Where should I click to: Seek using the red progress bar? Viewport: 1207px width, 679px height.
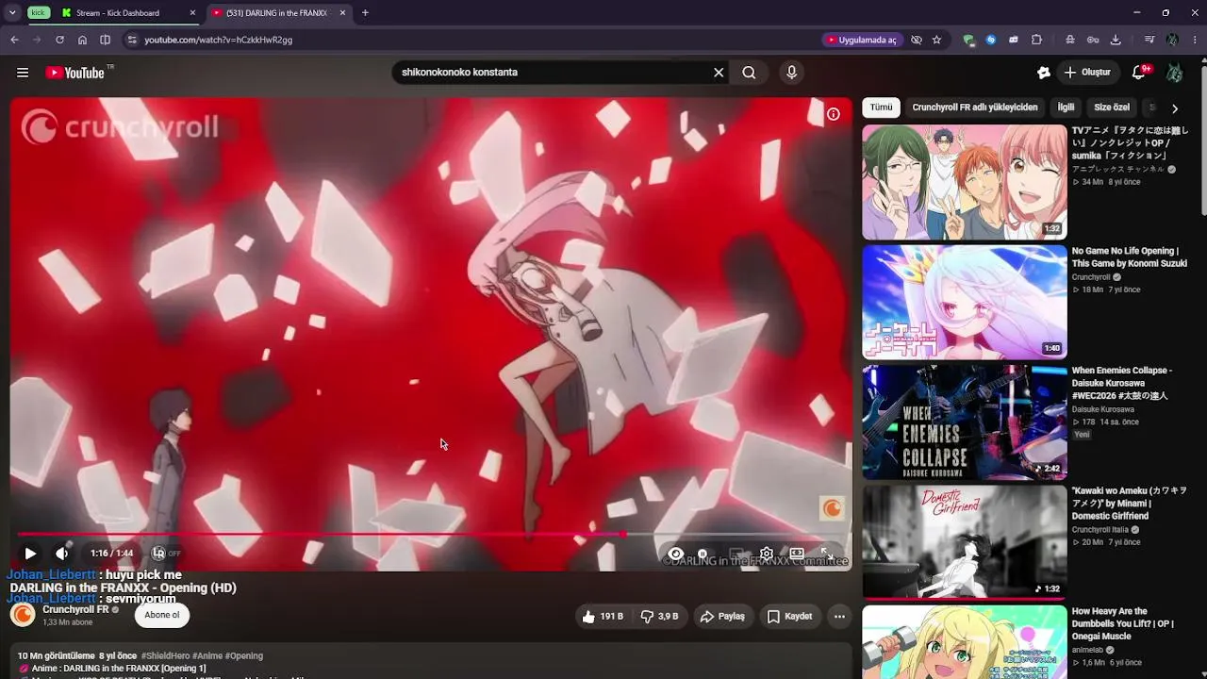point(431,535)
